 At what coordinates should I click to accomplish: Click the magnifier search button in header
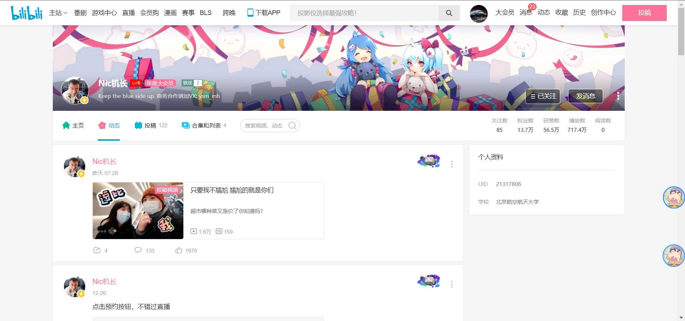click(x=449, y=13)
